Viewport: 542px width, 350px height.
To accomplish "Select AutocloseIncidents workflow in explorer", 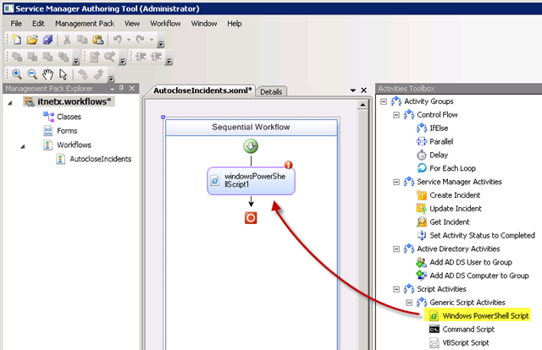I will point(100,158).
